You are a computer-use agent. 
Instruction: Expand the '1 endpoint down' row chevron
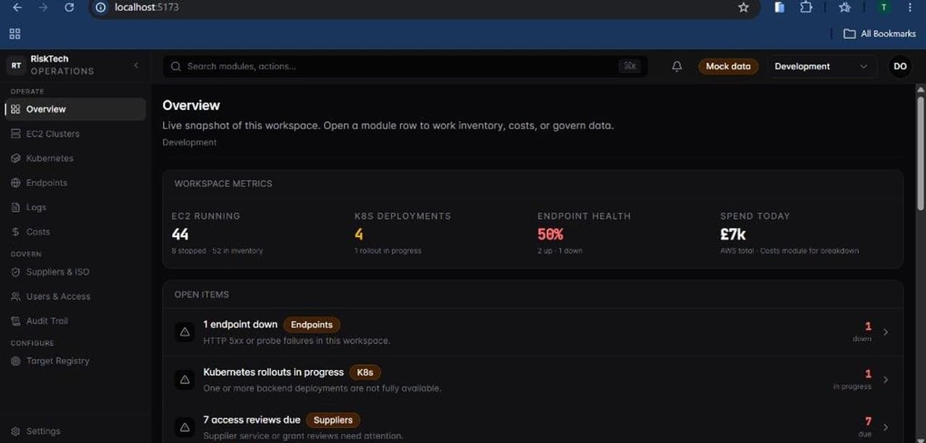click(885, 332)
